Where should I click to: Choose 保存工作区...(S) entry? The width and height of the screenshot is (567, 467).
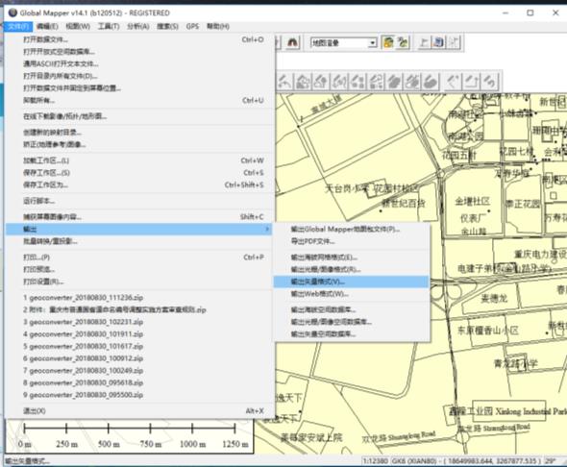pyautogui.click(x=139, y=173)
